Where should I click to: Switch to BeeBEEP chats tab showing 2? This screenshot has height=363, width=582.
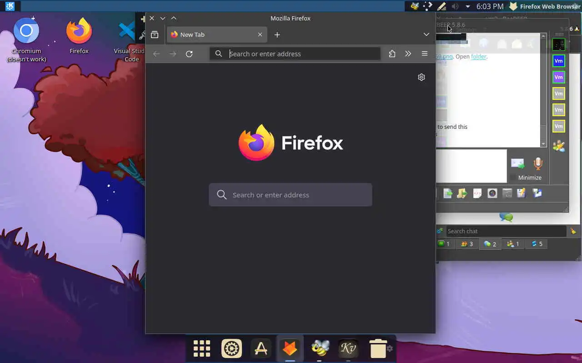[490, 244]
